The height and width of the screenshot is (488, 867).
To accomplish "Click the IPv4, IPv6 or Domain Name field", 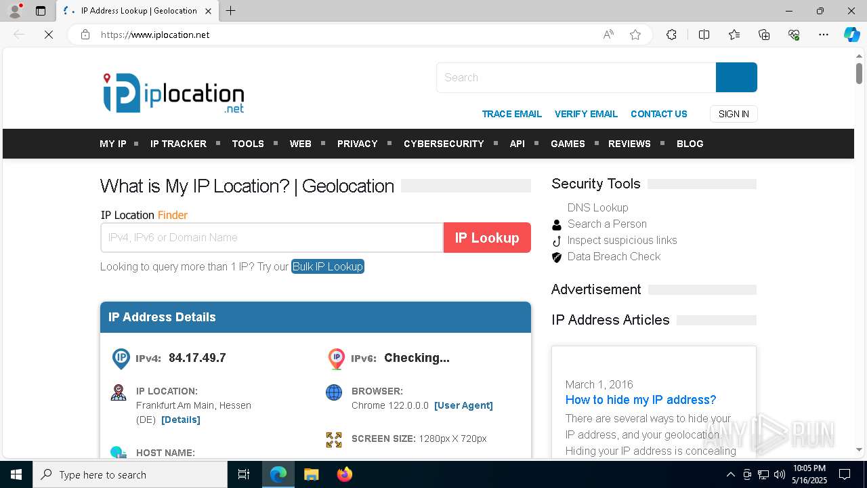I will click(x=272, y=237).
